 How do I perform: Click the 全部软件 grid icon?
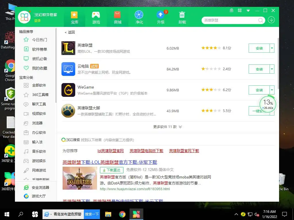[x=26, y=85]
